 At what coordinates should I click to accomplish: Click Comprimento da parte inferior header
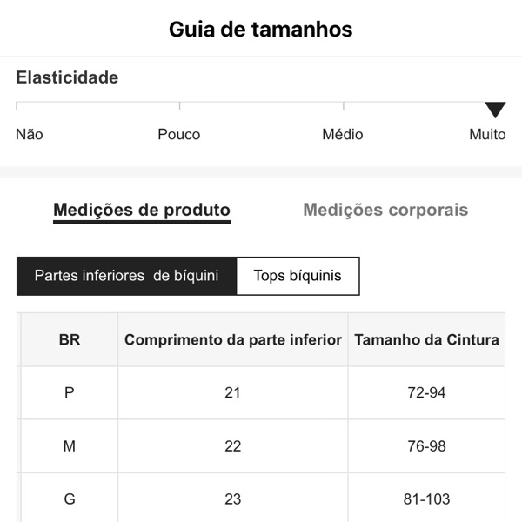point(232,339)
